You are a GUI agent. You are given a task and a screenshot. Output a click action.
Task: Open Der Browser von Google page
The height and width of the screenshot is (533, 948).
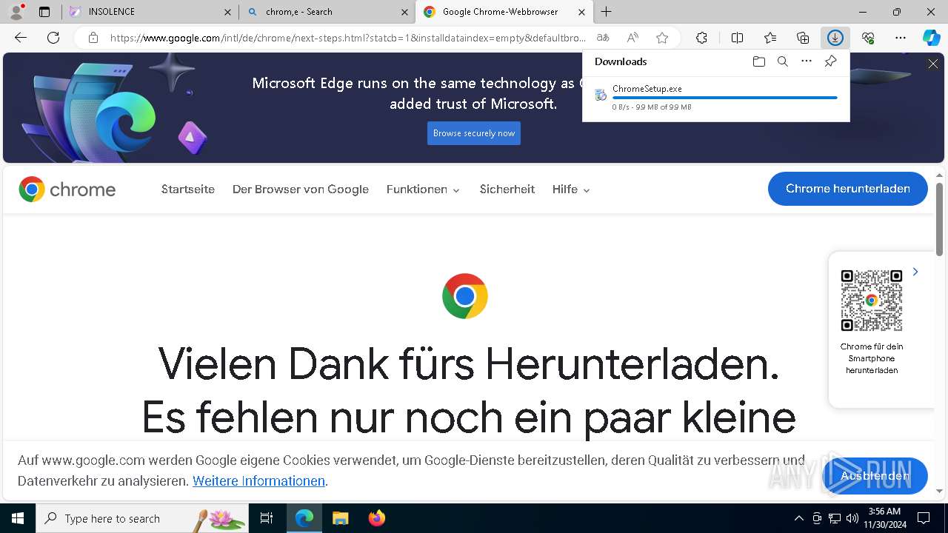click(x=301, y=190)
